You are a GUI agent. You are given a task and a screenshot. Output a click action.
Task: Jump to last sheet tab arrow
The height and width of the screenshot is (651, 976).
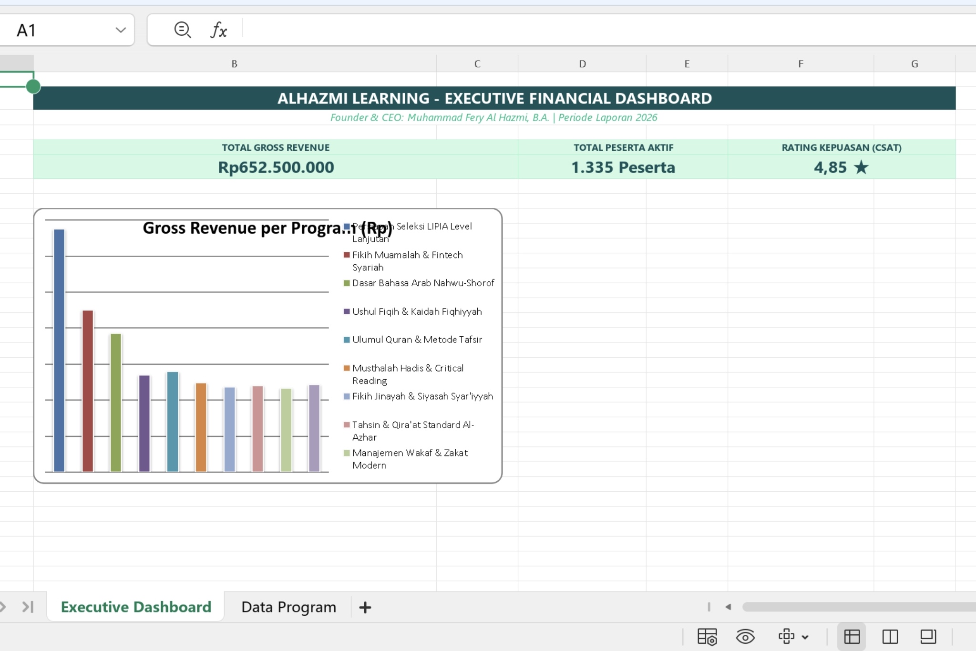pos(28,607)
